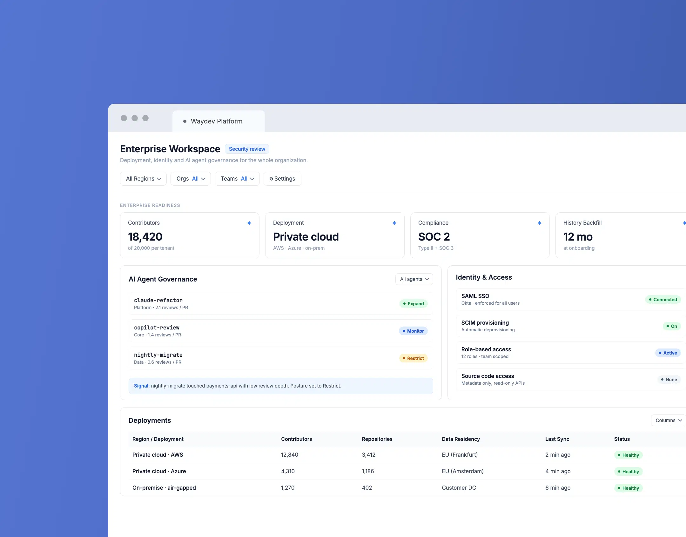The width and height of the screenshot is (686, 537).
Task: Click the sparkle icon on Compliance card
Action: (540, 223)
